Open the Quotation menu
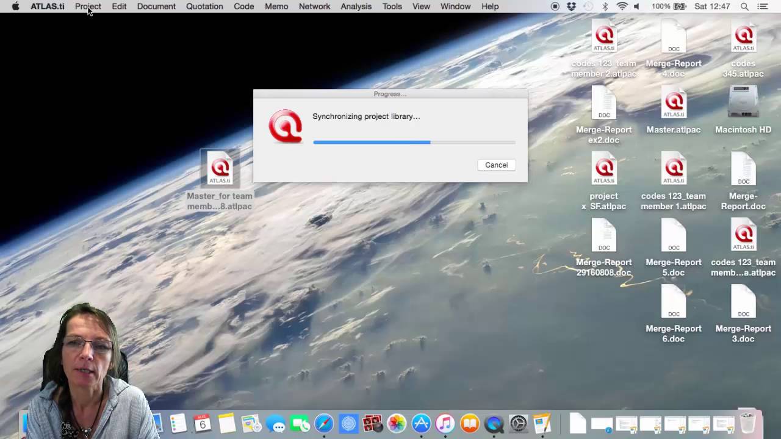Viewport: 781px width, 439px height. click(204, 6)
